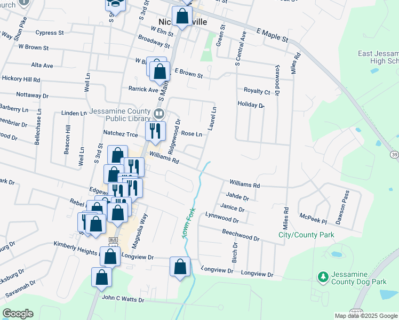The image size is (399, 320).
Task: Open the shopping marker near W Elm St
Action: tap(182, 17)
